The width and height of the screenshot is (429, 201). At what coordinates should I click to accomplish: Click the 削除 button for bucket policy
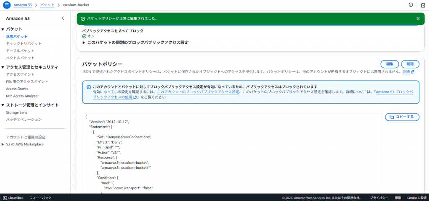pos(410,64)
